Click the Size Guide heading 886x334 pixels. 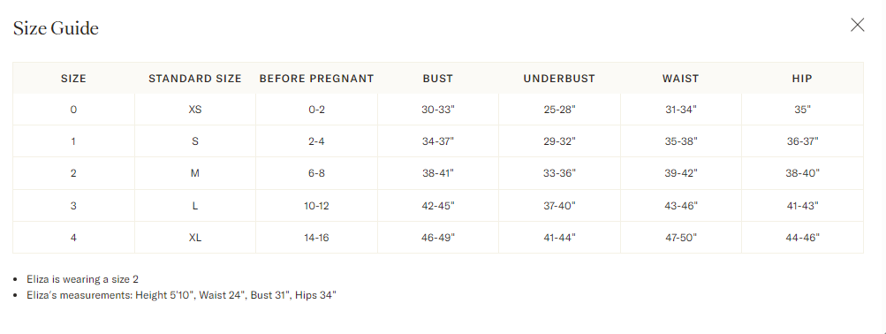56,28
